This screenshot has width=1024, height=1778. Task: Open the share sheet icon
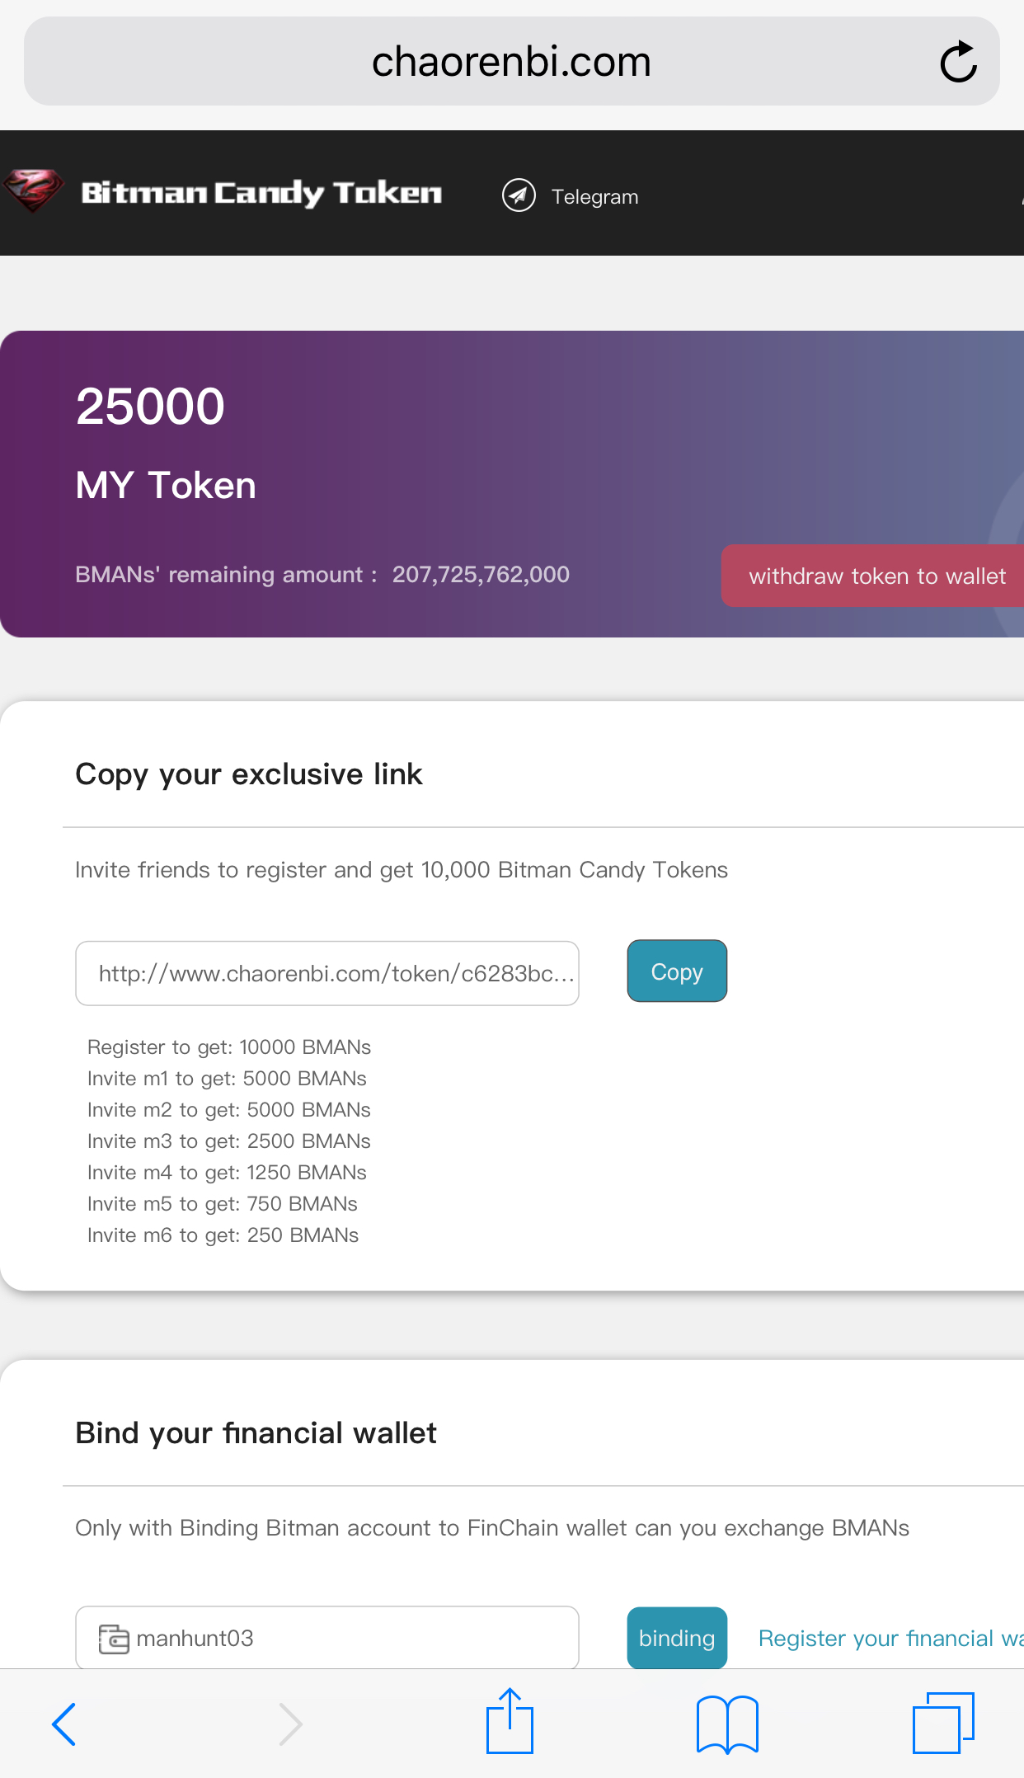pos(510,1721)
